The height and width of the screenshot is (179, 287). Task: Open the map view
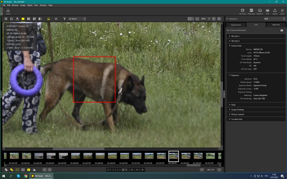17,19
